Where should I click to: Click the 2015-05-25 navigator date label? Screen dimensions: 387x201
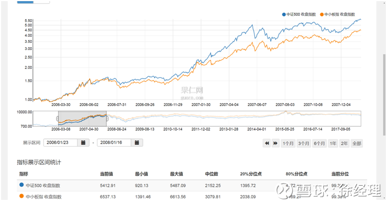click(285, 129)
